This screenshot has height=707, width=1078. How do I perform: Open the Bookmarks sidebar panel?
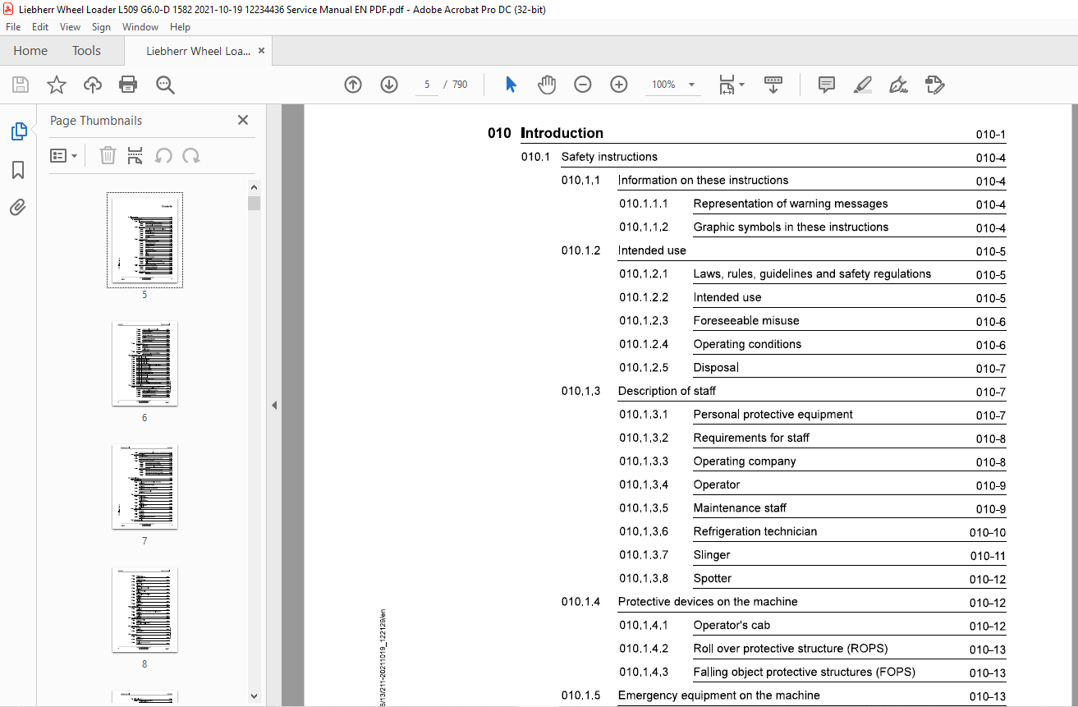click(x=18, y=170)
